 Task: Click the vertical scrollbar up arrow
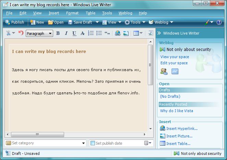(x=151, y=42)
